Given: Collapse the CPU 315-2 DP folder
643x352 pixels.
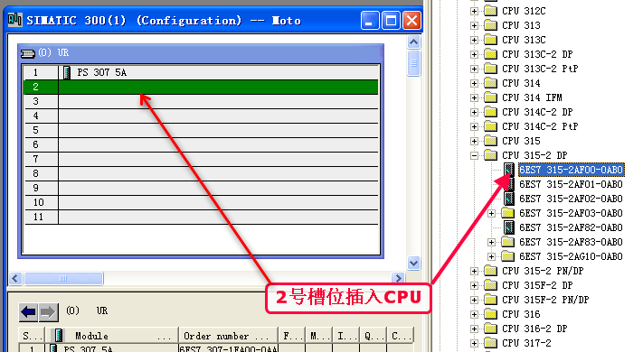Looking at the screenshot, I should pyautogui.click(x=474, y=155).
